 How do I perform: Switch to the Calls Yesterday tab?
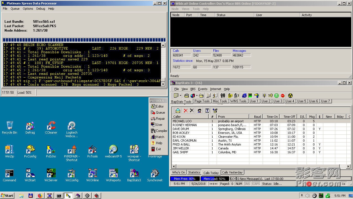(x=232, y=172)
